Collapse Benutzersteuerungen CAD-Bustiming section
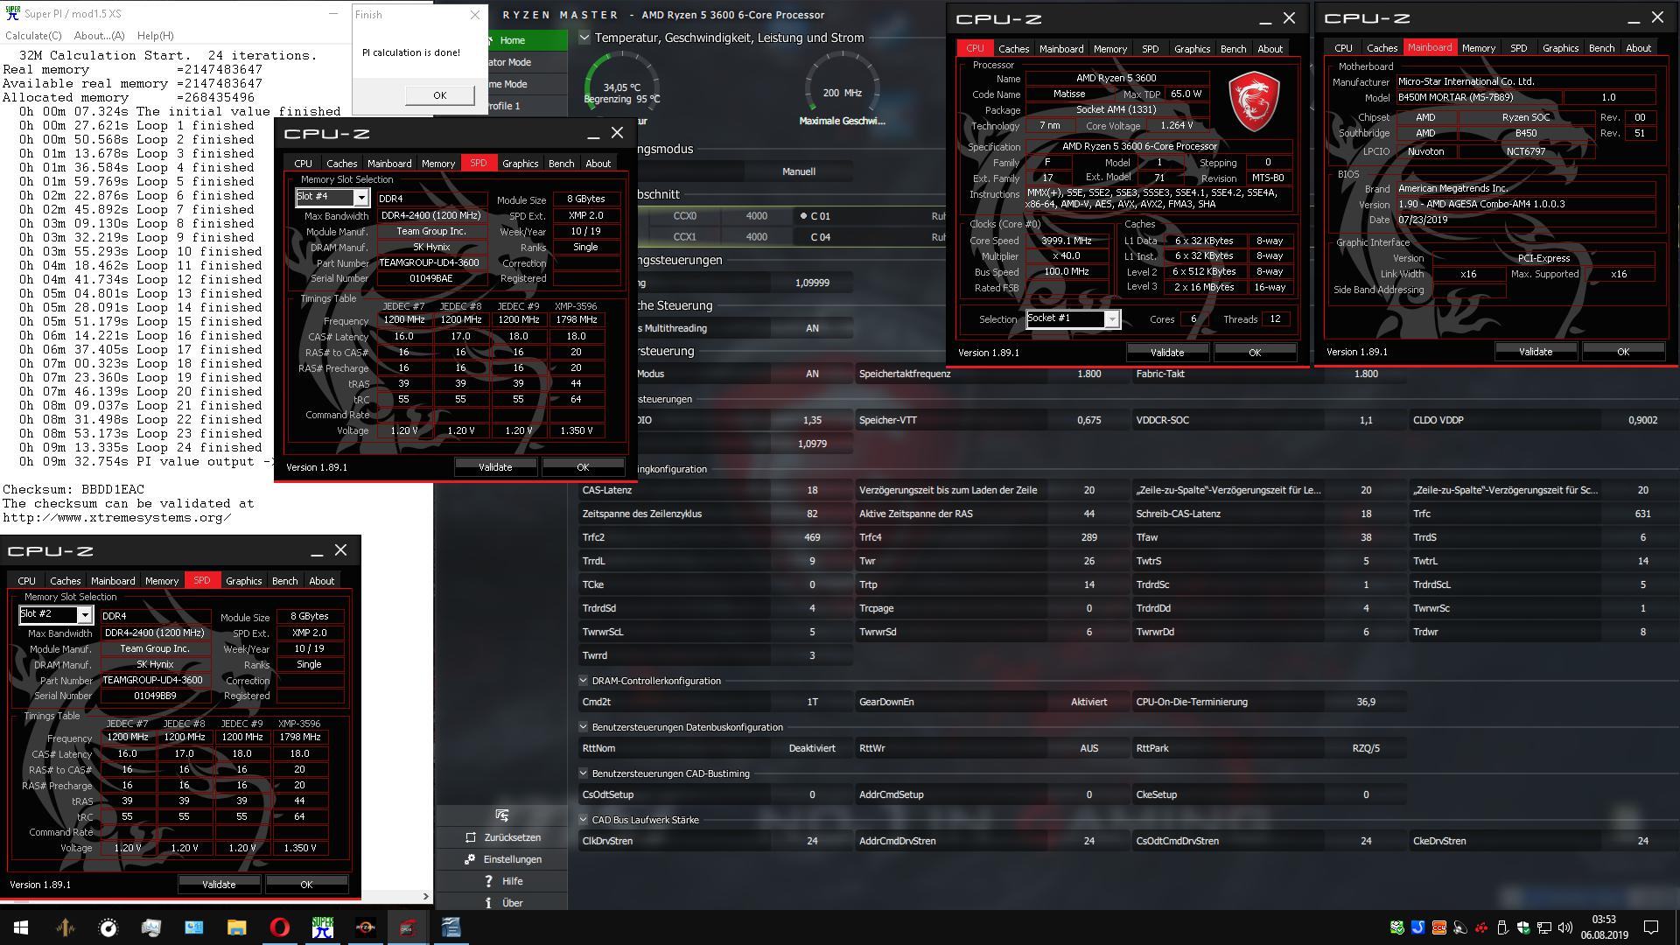This screenshot has width=1680, height=945. point(584,773)
